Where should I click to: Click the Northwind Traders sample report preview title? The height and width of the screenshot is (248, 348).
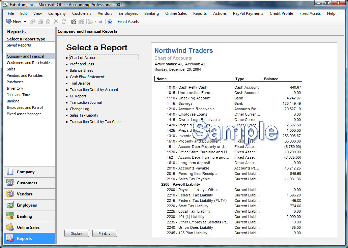183,51
